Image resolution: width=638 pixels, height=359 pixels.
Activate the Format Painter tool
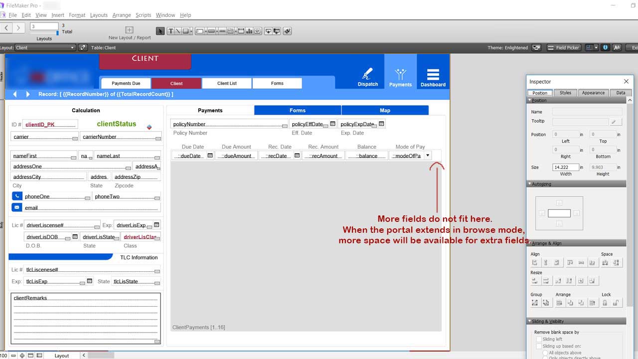(288, 31)
